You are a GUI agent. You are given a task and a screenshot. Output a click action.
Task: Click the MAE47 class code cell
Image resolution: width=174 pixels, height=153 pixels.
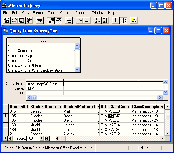[x=119, y=116]
